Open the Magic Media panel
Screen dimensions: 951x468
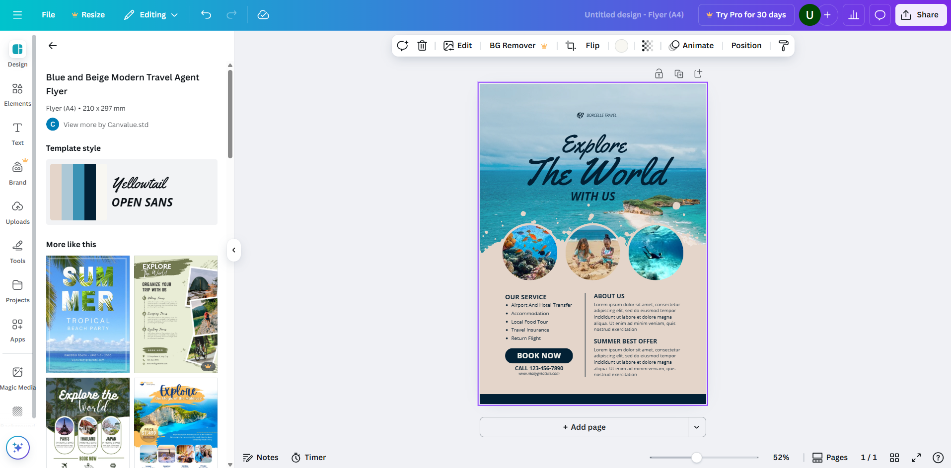click(17, 377)
